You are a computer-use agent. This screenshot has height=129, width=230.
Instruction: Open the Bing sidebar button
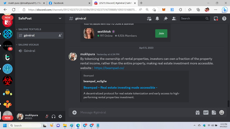coord(225,10)
